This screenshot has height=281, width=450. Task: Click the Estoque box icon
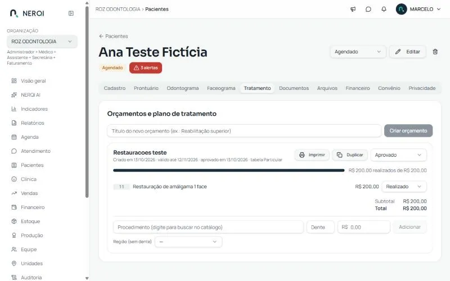click(13, 221)
